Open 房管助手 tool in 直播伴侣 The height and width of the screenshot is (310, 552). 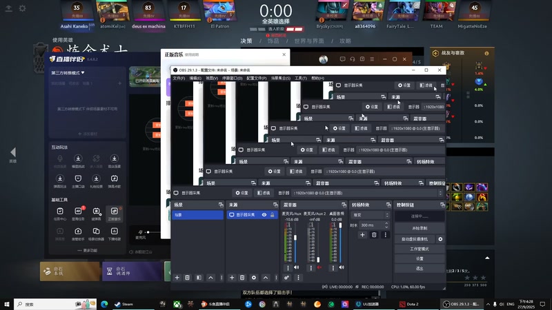[78, 234]
